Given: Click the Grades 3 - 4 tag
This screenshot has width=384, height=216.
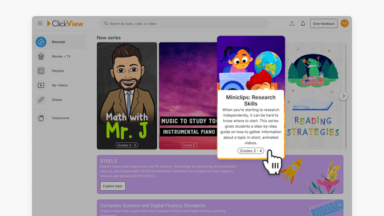Looking at the screenshot, I should [x=251, y=151].
